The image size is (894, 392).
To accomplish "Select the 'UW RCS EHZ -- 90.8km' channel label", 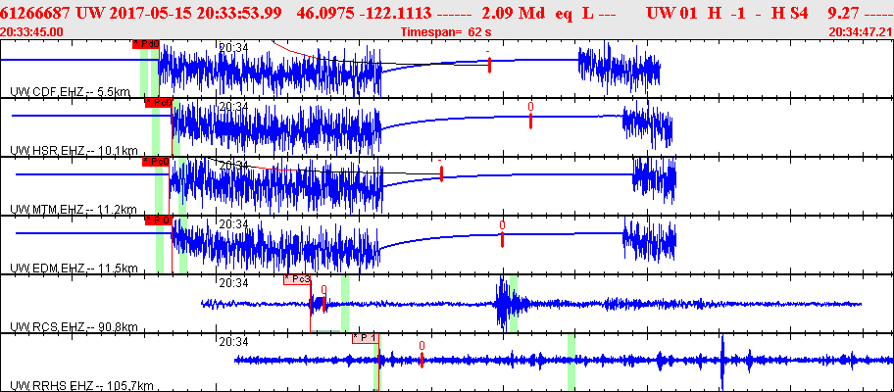I will (74, 327).
